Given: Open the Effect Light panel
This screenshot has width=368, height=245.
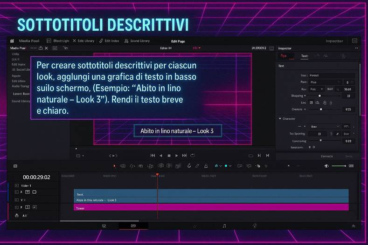Looking at the screenshot, I should coord(58,41).
